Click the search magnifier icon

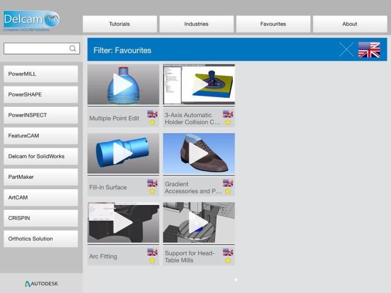(x=73, y=49)
